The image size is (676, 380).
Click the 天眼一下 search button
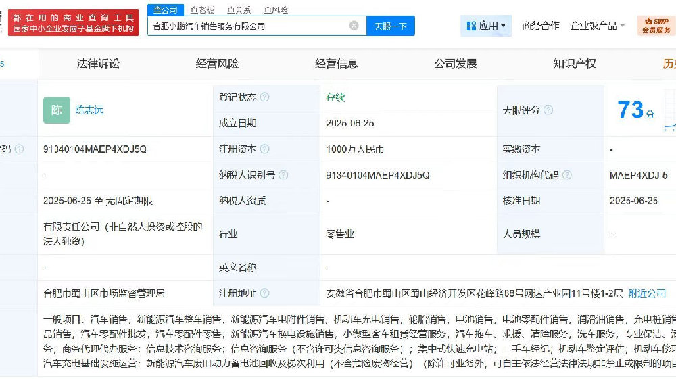391,26
